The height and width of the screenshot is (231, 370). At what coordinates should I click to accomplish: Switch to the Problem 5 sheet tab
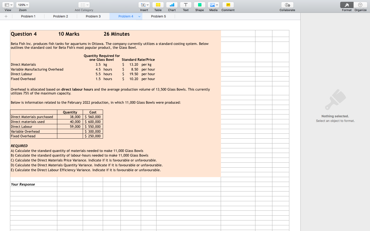coord(159,16)
